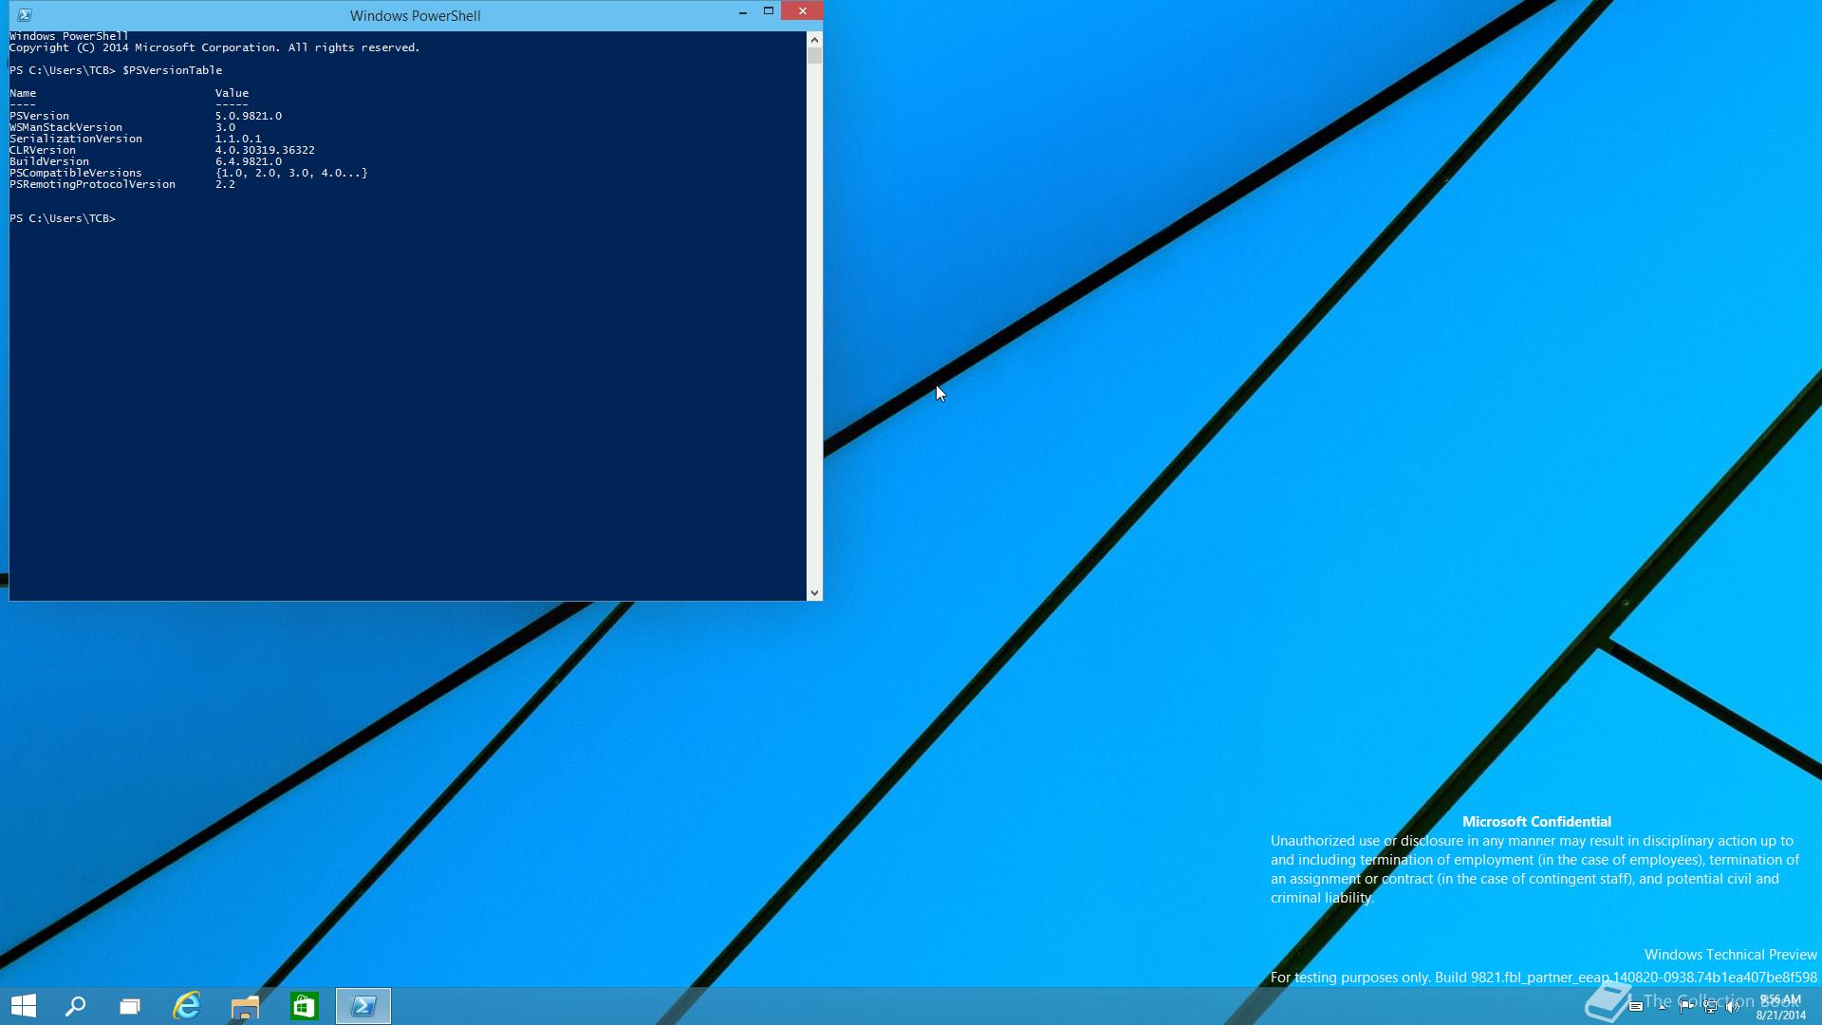Open the Action Center flag icon

point(1686,1006)
